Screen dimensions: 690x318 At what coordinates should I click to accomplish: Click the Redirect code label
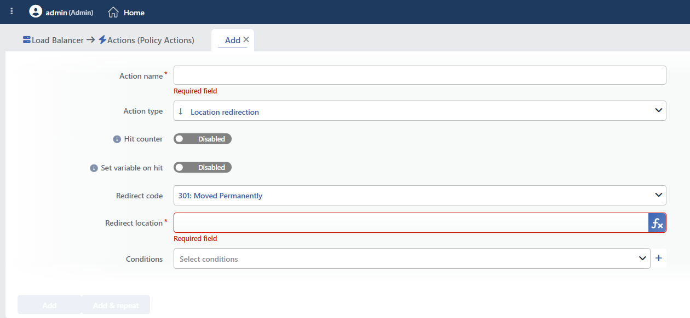coord(140,196)
